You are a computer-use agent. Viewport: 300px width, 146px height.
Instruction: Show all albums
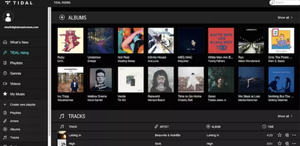point(285,17)
